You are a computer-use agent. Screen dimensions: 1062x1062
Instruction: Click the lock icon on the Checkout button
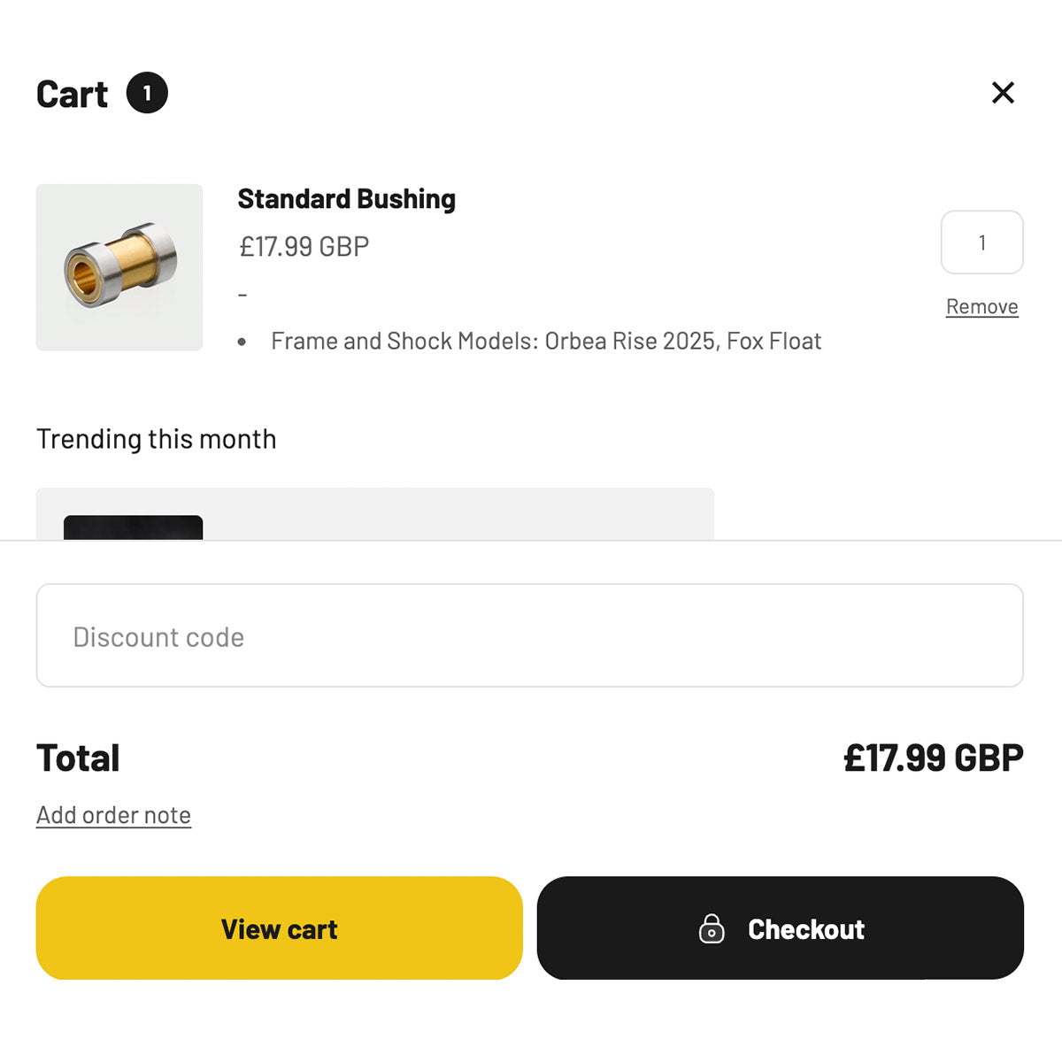tap(712, 929)
